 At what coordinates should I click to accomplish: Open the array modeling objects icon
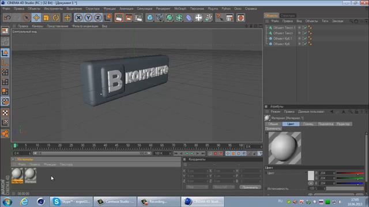tap(179, 18)
